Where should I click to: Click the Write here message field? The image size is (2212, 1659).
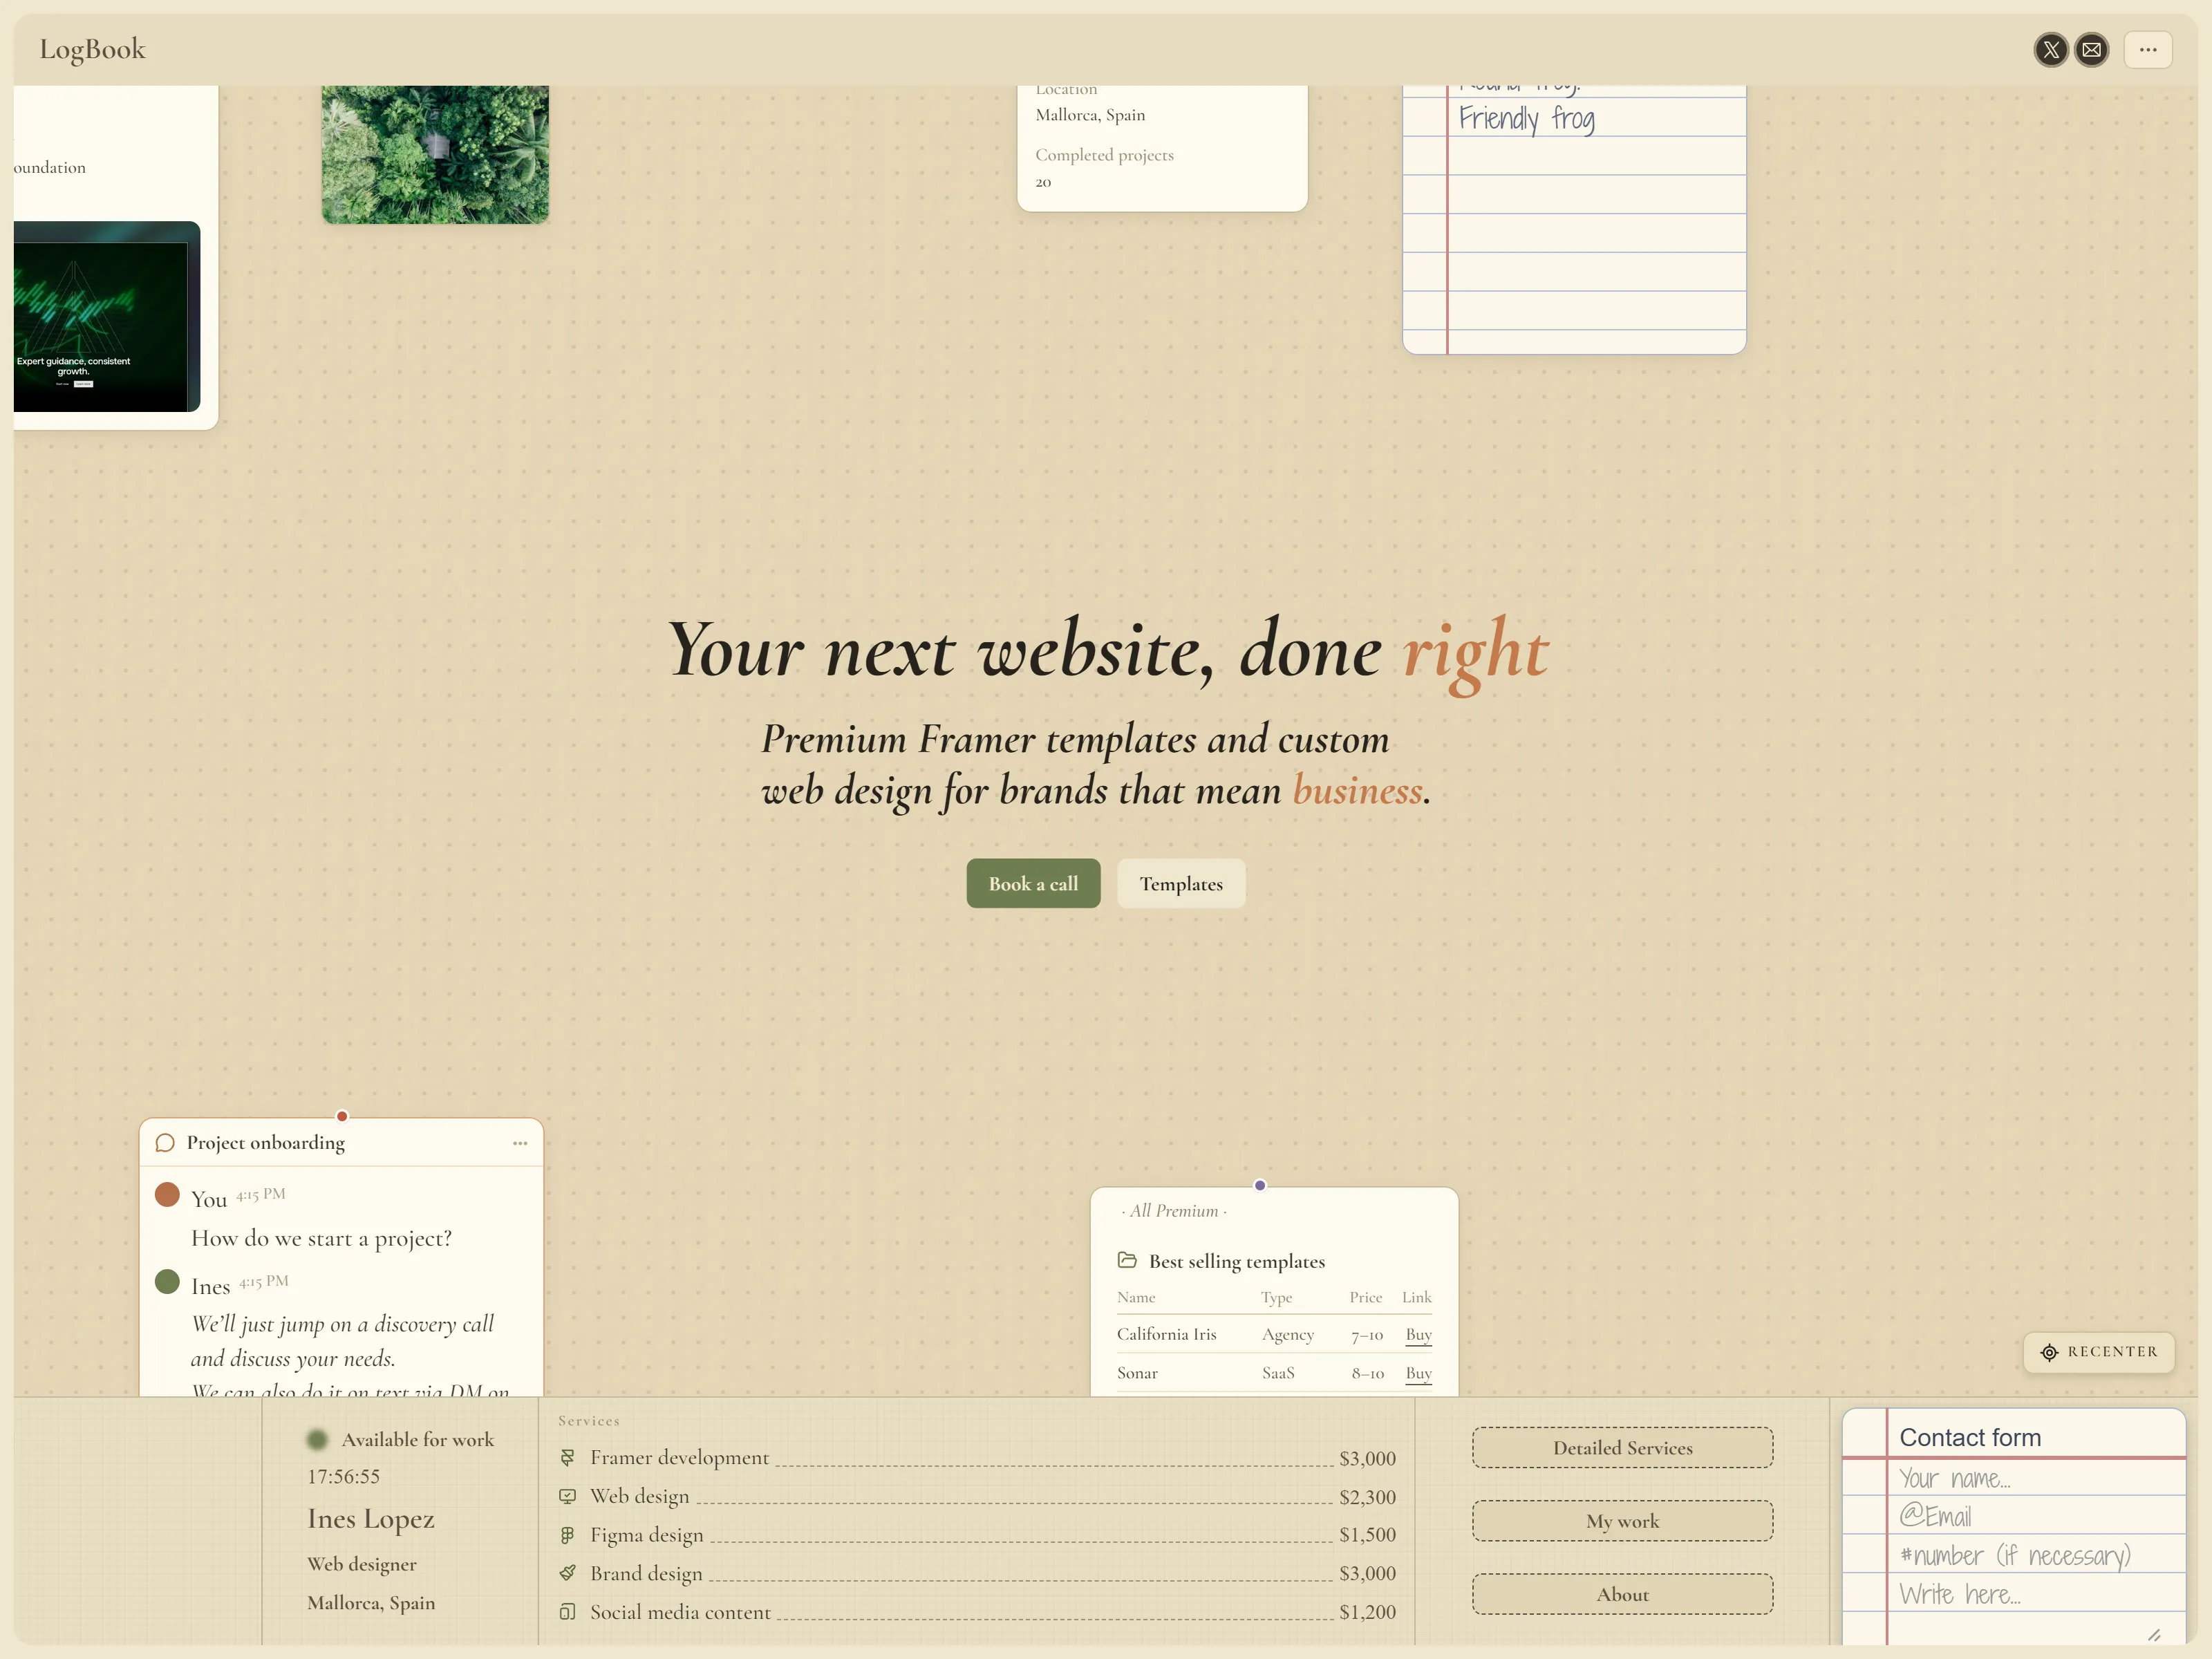click(2035, 1593)
